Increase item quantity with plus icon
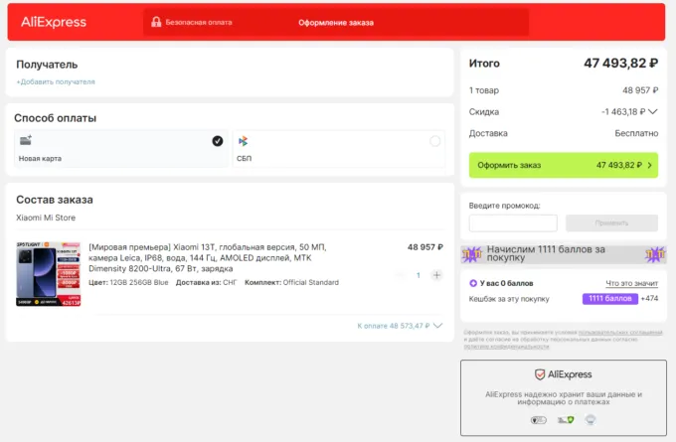This screenshot has height=442, width=676. [x=436, y=275]
